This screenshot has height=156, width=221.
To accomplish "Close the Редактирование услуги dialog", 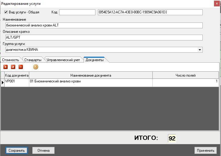I will (x=217, y=4).
